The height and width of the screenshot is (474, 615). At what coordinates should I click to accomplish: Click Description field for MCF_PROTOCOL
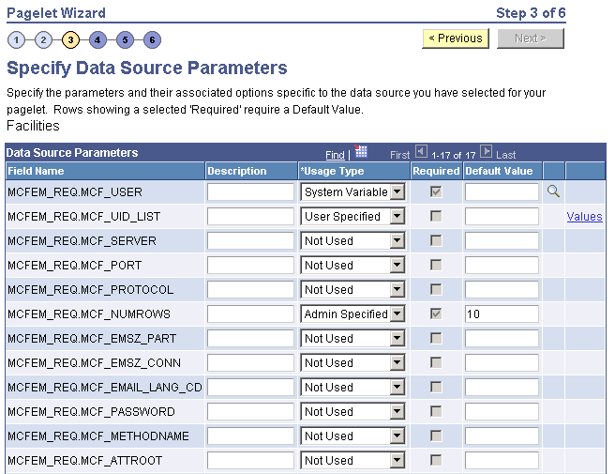(x=250, y=289)
